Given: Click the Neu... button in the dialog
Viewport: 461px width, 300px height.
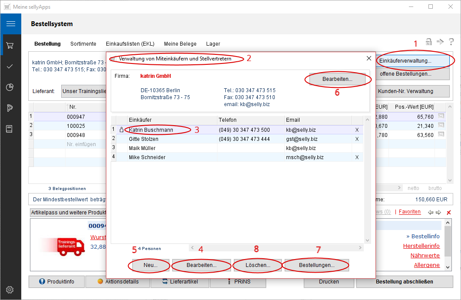Looking at the screenshot, I should click(x=150, y=265).
